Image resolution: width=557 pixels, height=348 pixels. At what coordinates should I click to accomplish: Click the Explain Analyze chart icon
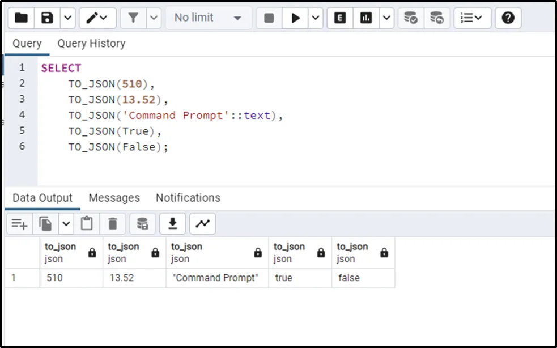click(x=367, y=18)
